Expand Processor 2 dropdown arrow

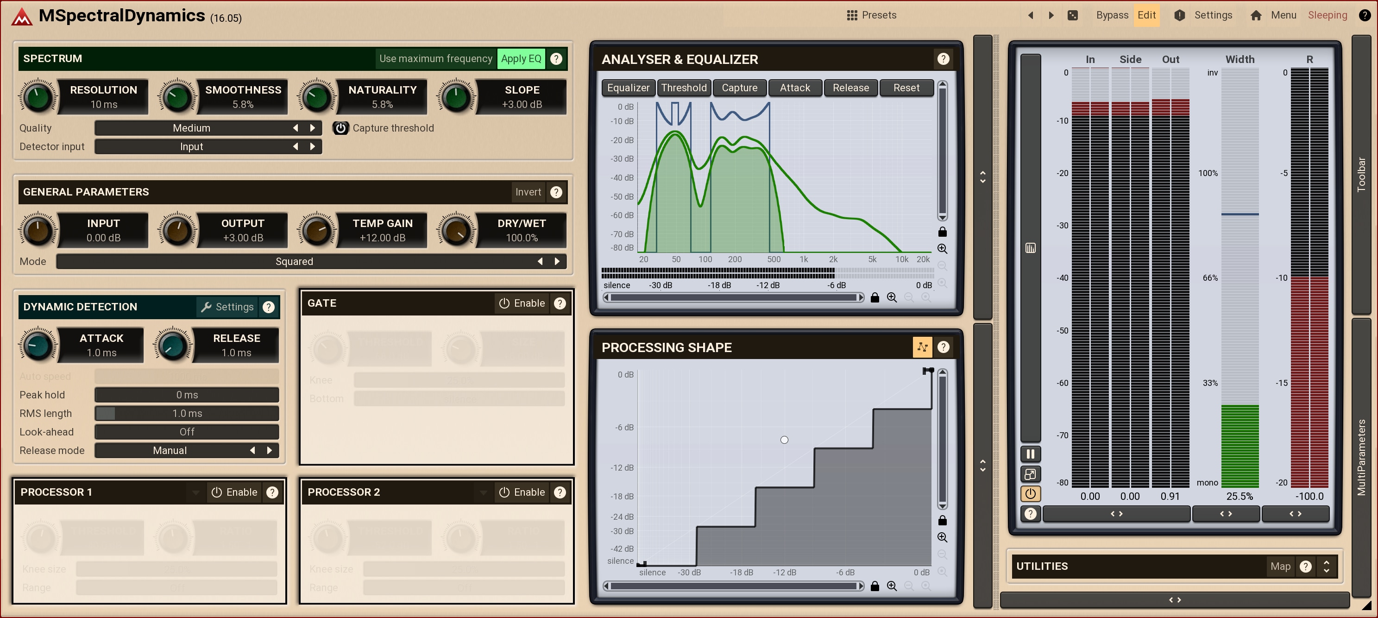pos(484,492)
